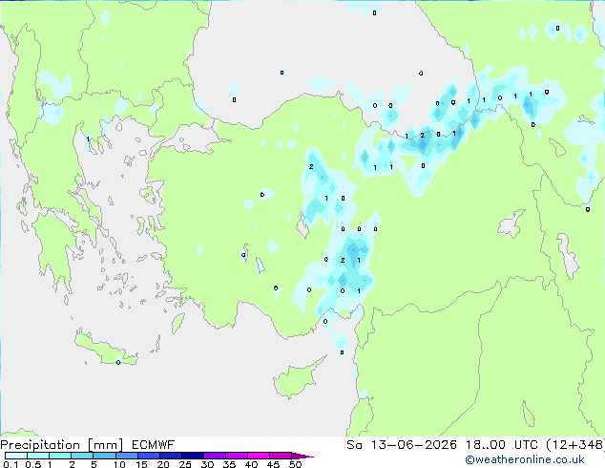Click the 35–40 mm legend color swatch
605x468 pixels.
click(237, 456)
